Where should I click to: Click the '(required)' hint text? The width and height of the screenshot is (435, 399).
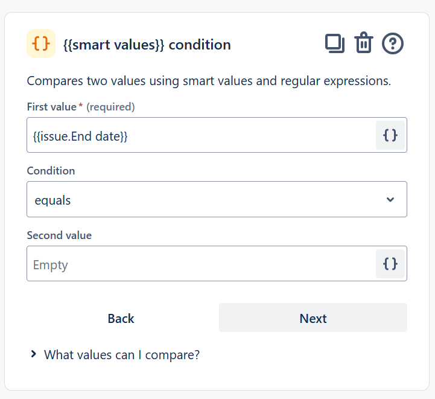click(x=110, y=107)
